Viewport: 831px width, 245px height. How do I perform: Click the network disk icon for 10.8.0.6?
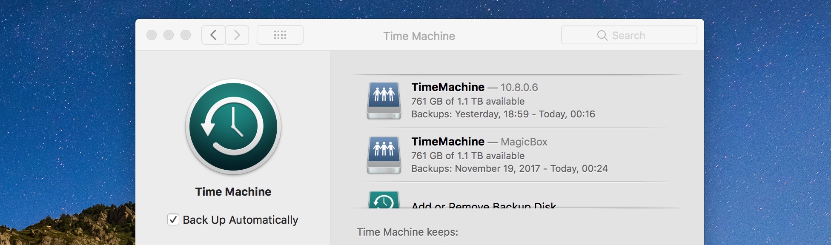[384, 101]
